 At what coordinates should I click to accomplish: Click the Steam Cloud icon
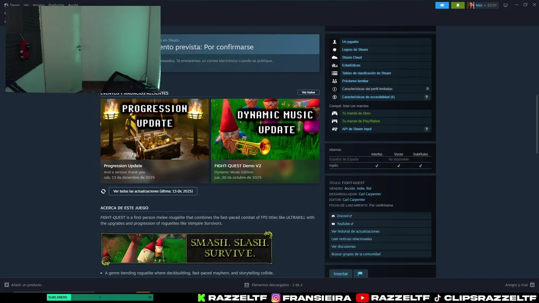(x=334, y=57)
